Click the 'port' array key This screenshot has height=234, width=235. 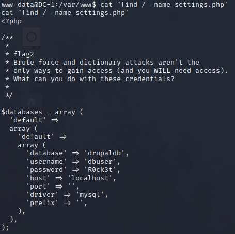tap(38, 186)
